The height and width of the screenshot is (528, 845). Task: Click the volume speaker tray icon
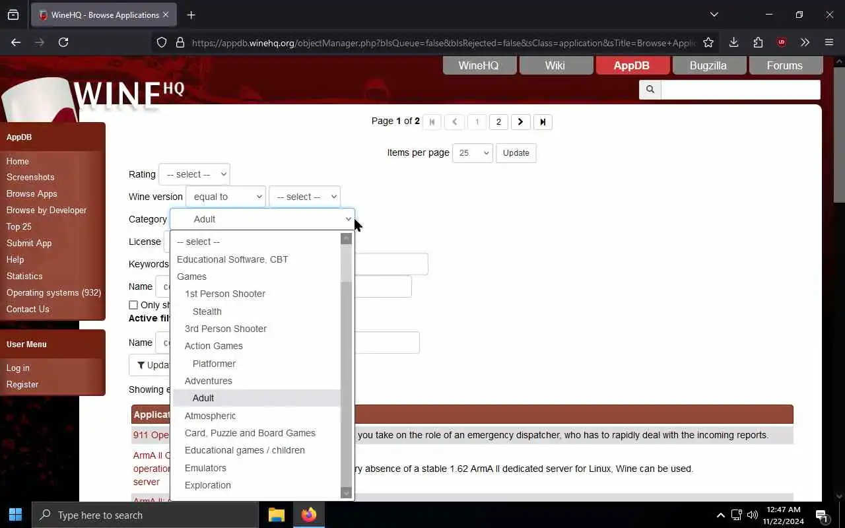tap(753, 515)
